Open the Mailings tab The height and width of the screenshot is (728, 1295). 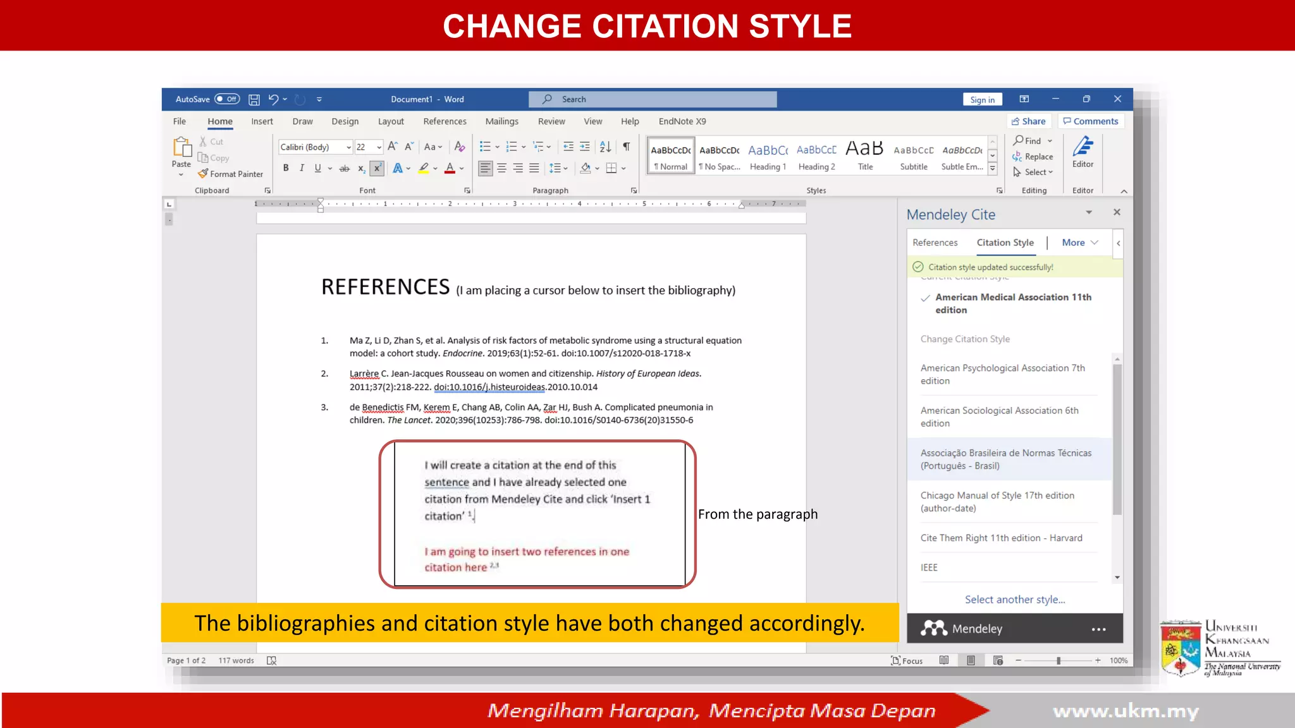(x=501, y=121)
